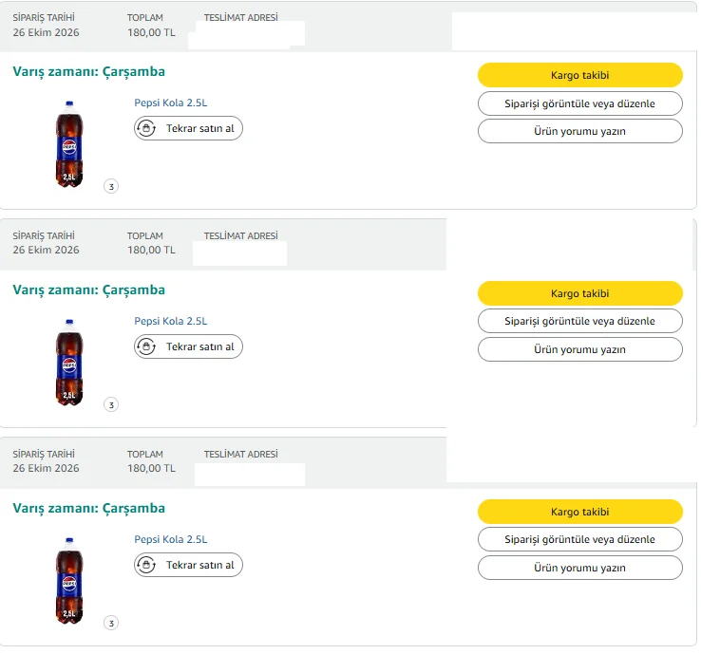Click quantity badge 3 in first order
This screenshot has height=654, width=701.
click(x=111, y=186)
